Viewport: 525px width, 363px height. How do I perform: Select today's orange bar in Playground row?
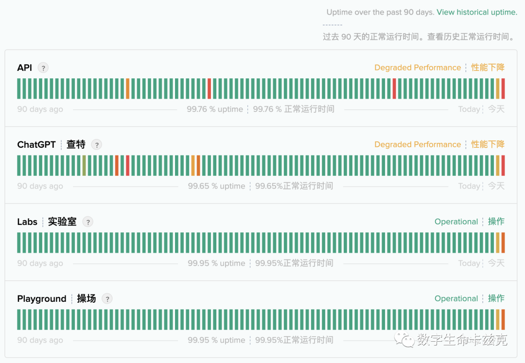503,319
